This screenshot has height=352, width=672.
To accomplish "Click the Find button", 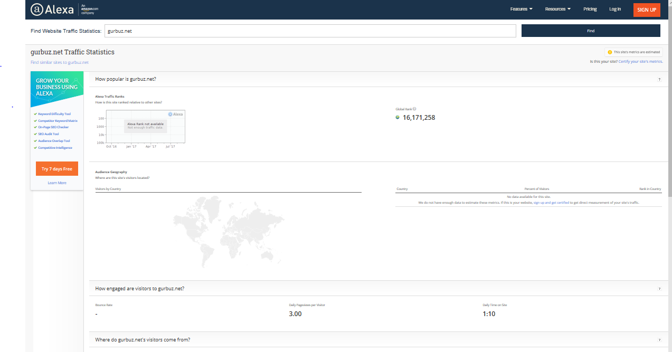I will [x=591, y=31].
